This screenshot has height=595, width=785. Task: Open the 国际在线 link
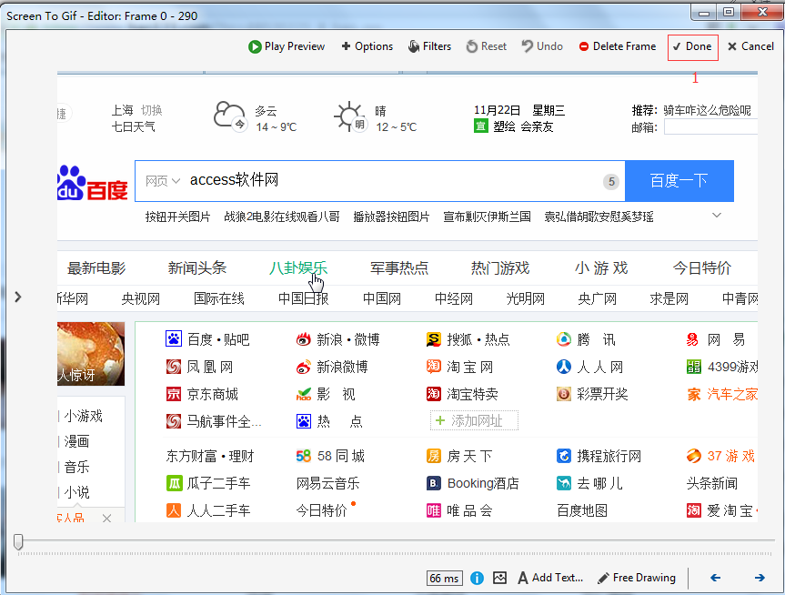tap(219, 298)
